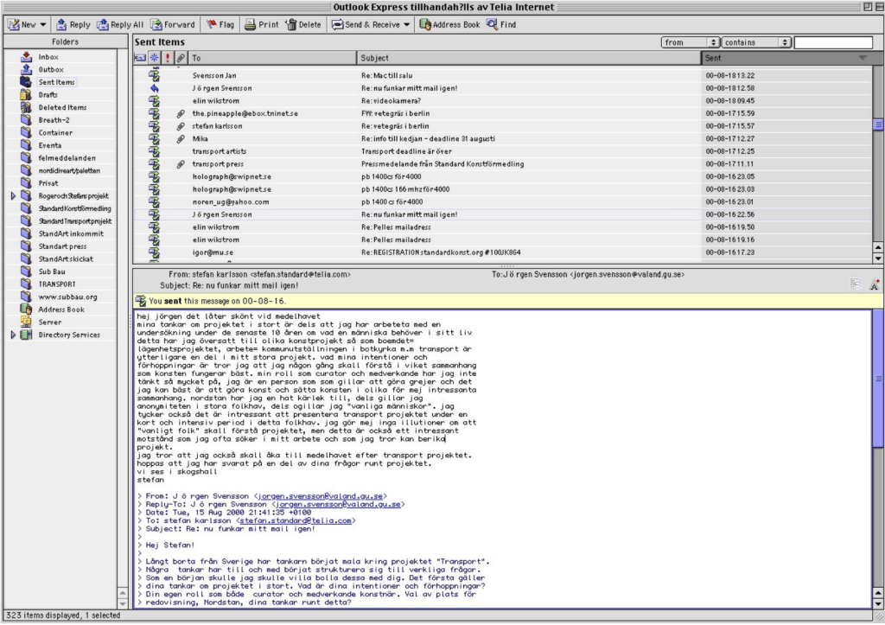This screenshot has height=625, width=885.
Task: Click the Reply All toolbar button
Action: [121, 25]
